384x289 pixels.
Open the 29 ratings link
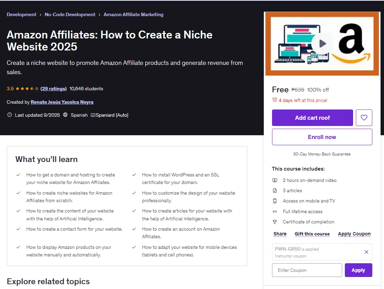(x=53, y=89)
